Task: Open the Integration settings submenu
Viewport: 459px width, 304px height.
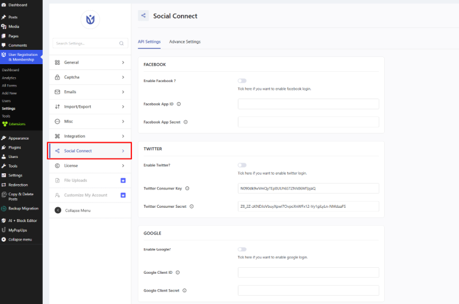Action: pos(122,137)
